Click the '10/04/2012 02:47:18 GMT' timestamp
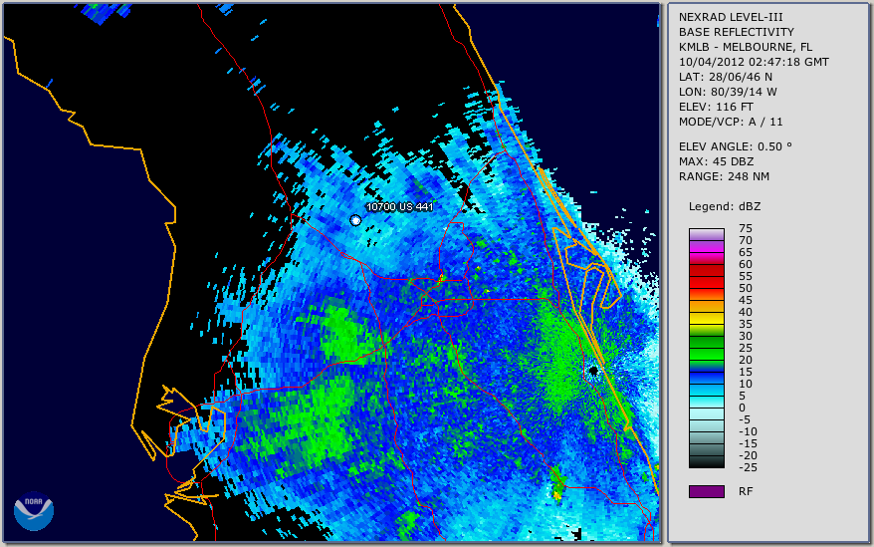 pos(753,62)
